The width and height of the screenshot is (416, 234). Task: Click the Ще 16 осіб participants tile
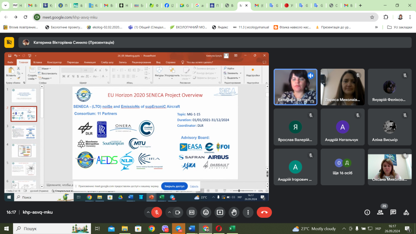(x=342, y=167)
